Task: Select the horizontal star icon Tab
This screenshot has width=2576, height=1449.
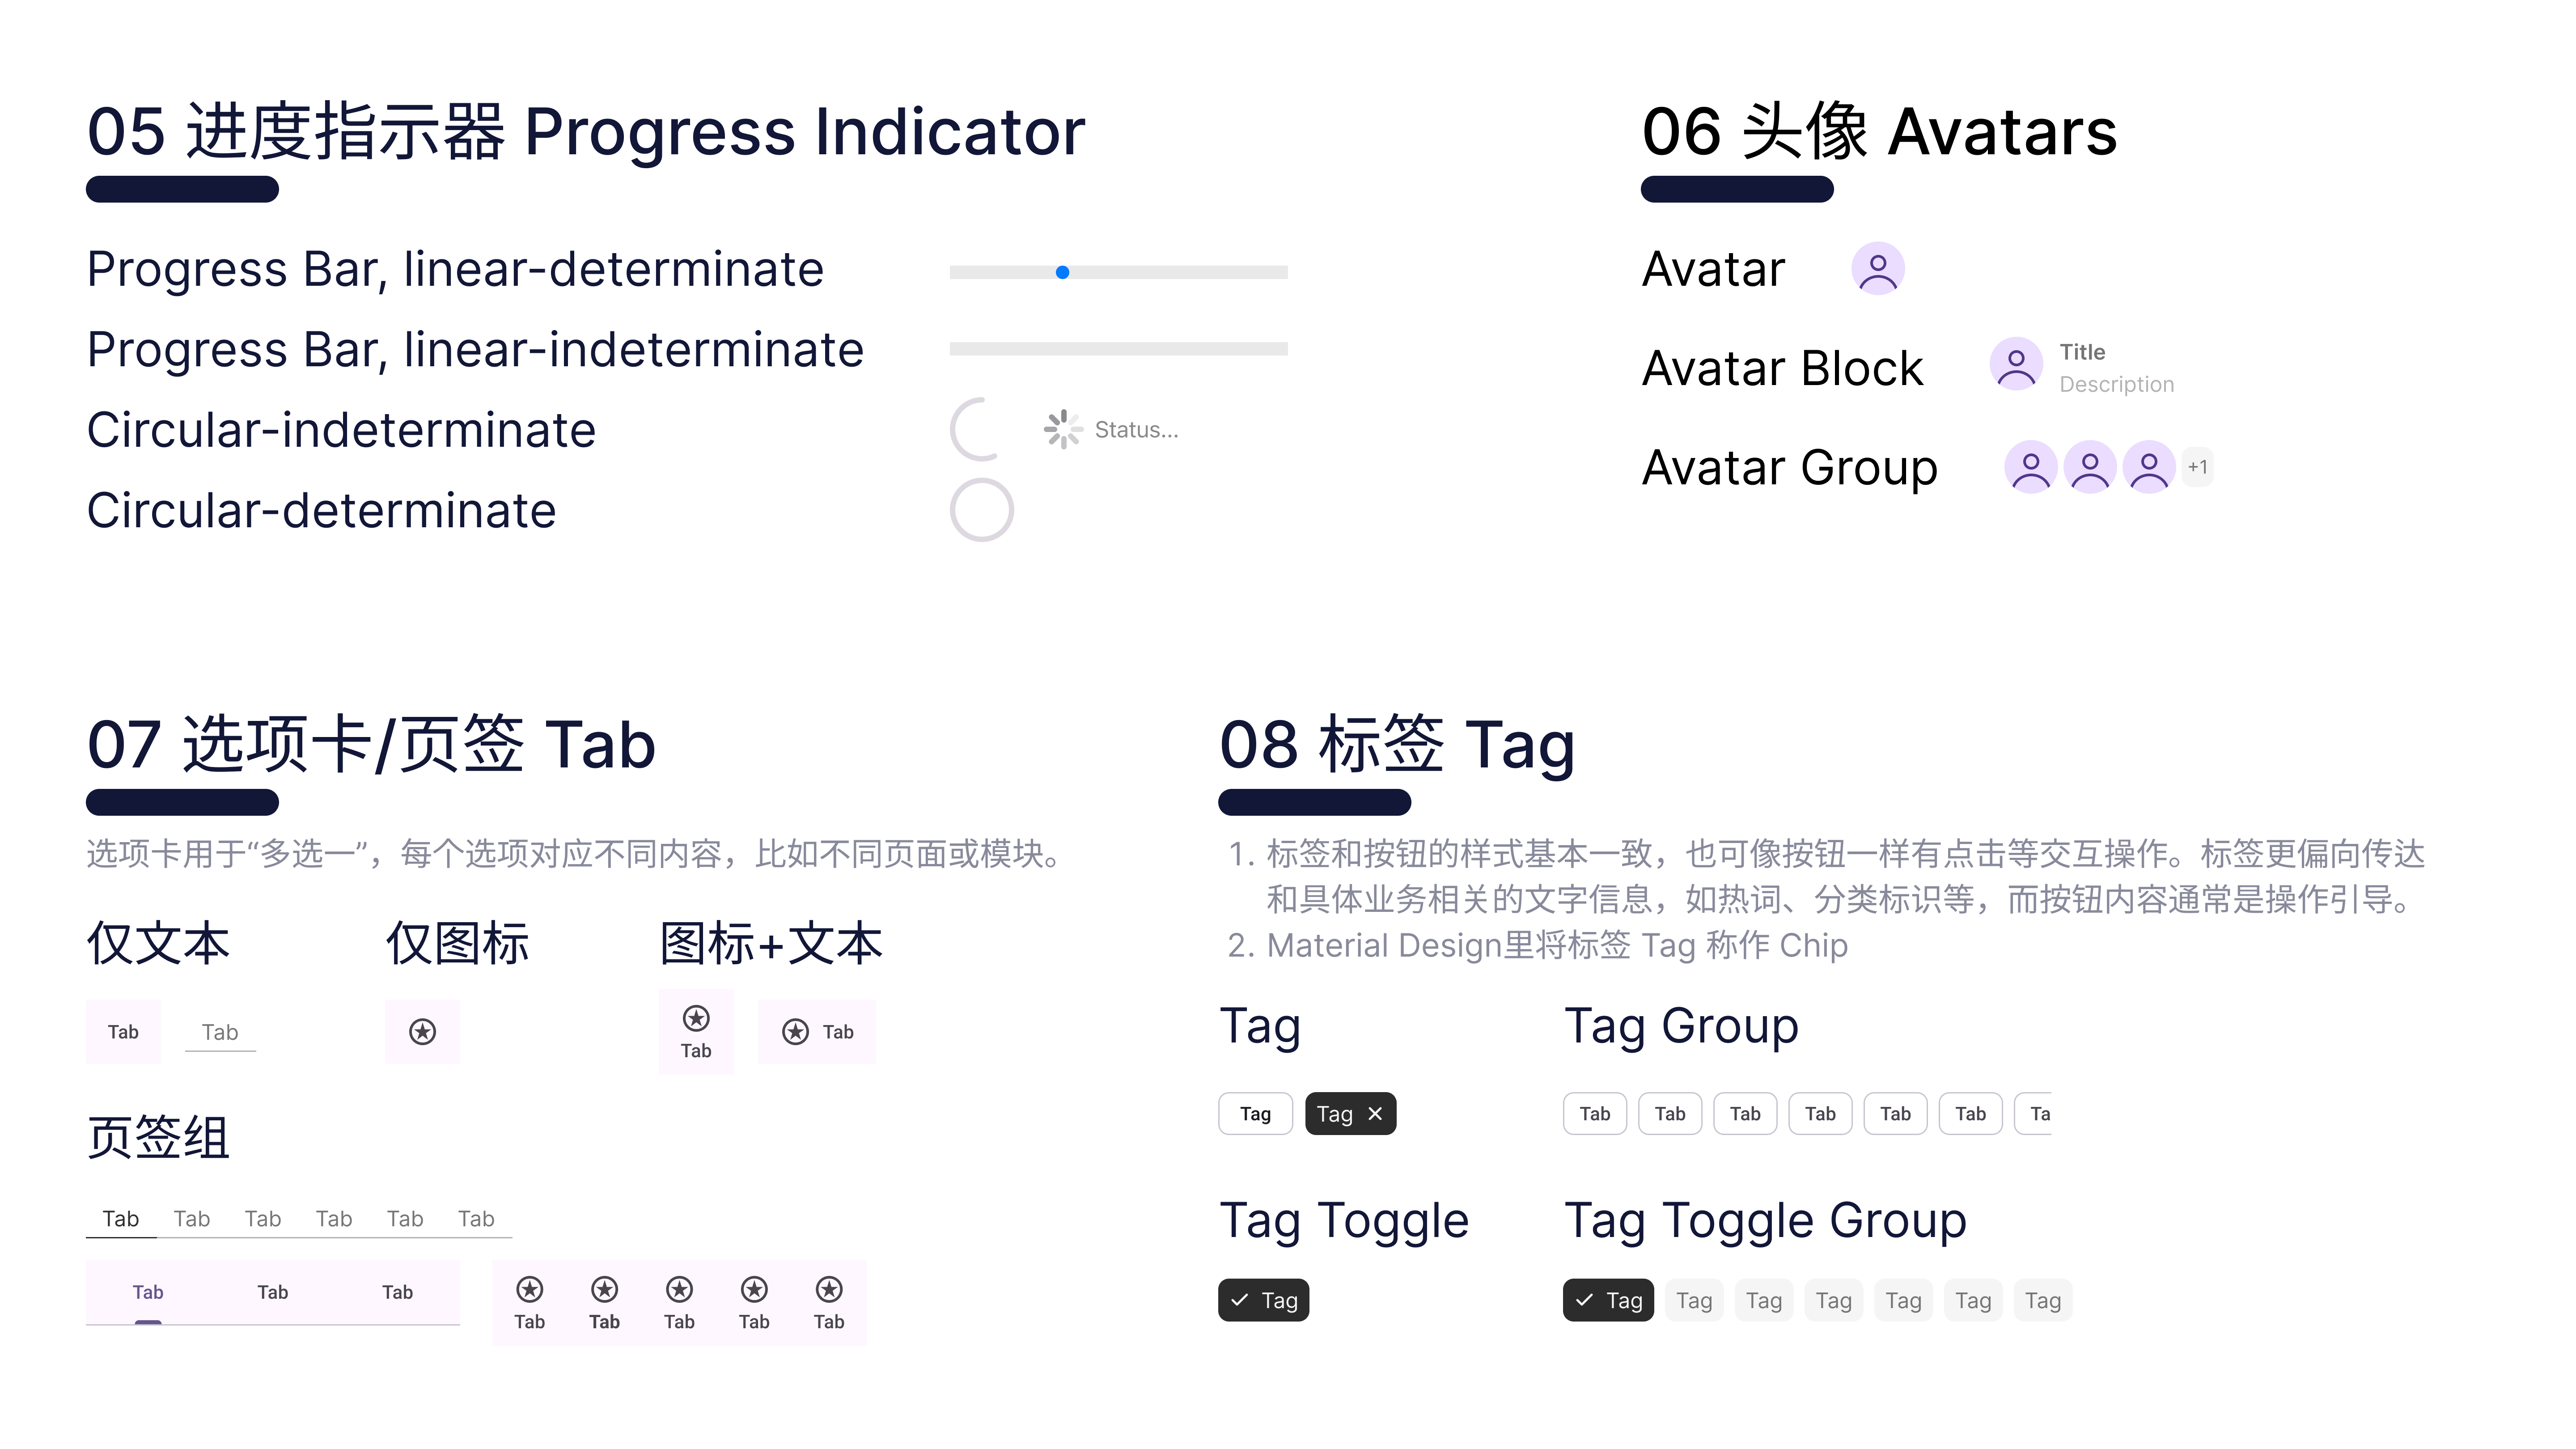Action: [x=817, y=1032]
